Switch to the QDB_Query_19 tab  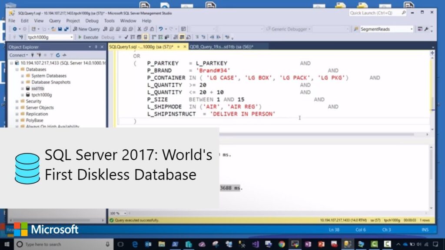[221, 46]
